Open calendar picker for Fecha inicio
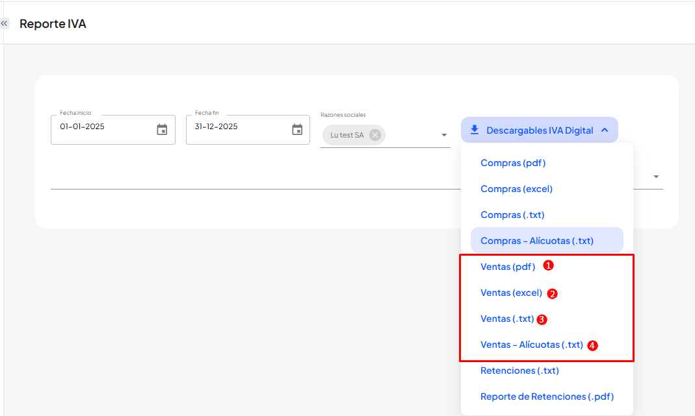 click(162, 130)
